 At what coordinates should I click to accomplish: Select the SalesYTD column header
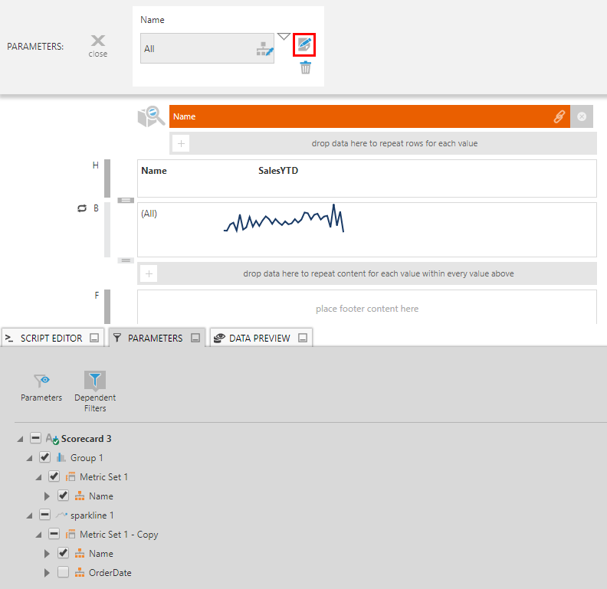278,171
